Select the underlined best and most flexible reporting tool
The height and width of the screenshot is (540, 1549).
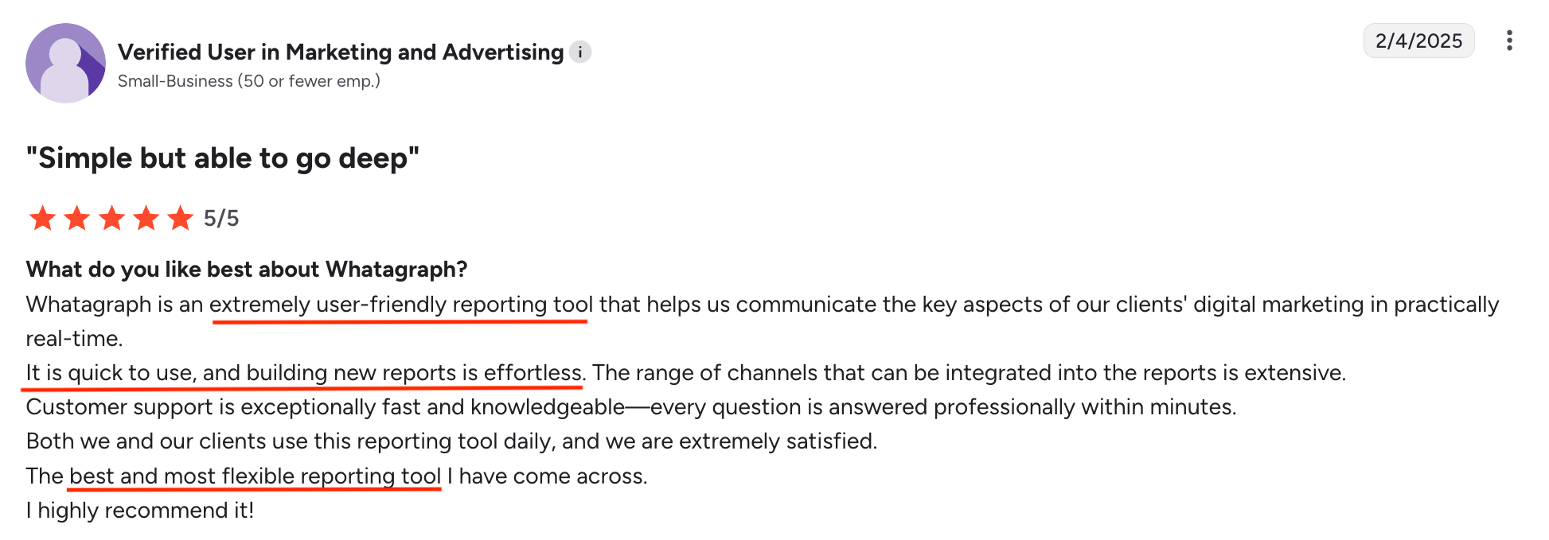click(255, 476)
